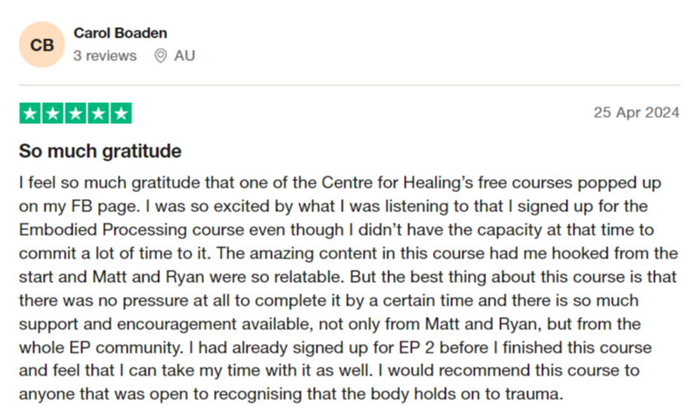
Task: Click the words Centre for Healing's
Action: [397, 182]
